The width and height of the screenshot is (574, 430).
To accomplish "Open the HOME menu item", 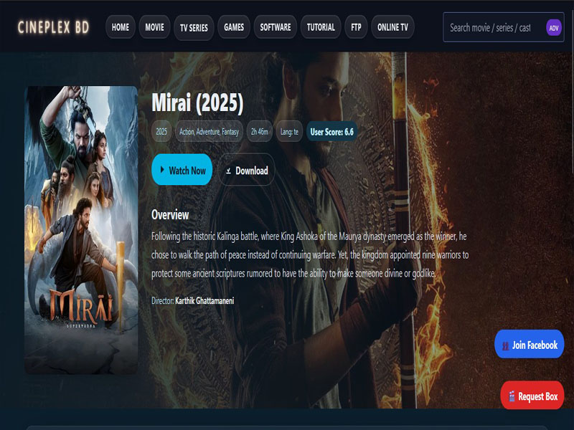I will pyautogui.click(x=121, y=27).
